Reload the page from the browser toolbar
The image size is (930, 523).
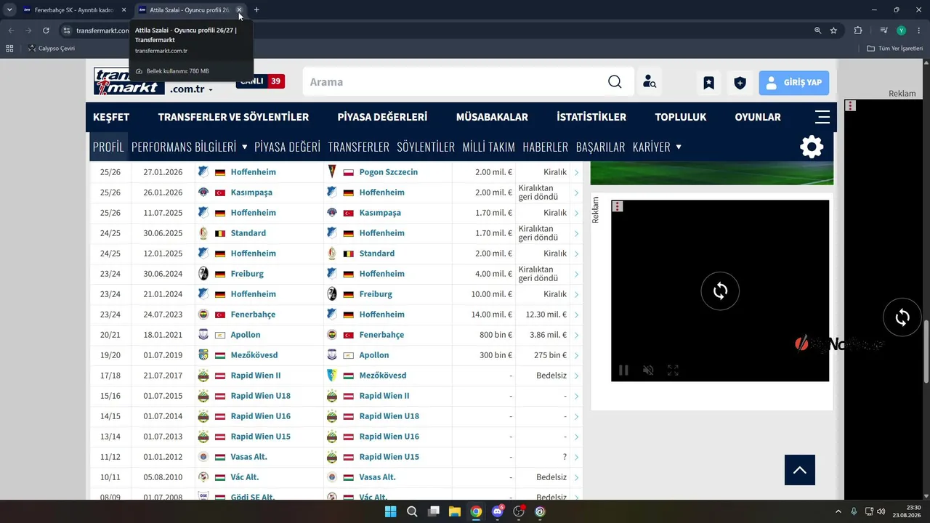point(46,31)
